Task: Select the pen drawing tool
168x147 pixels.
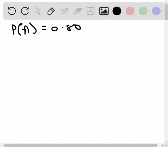Action: tap(51, 11)
